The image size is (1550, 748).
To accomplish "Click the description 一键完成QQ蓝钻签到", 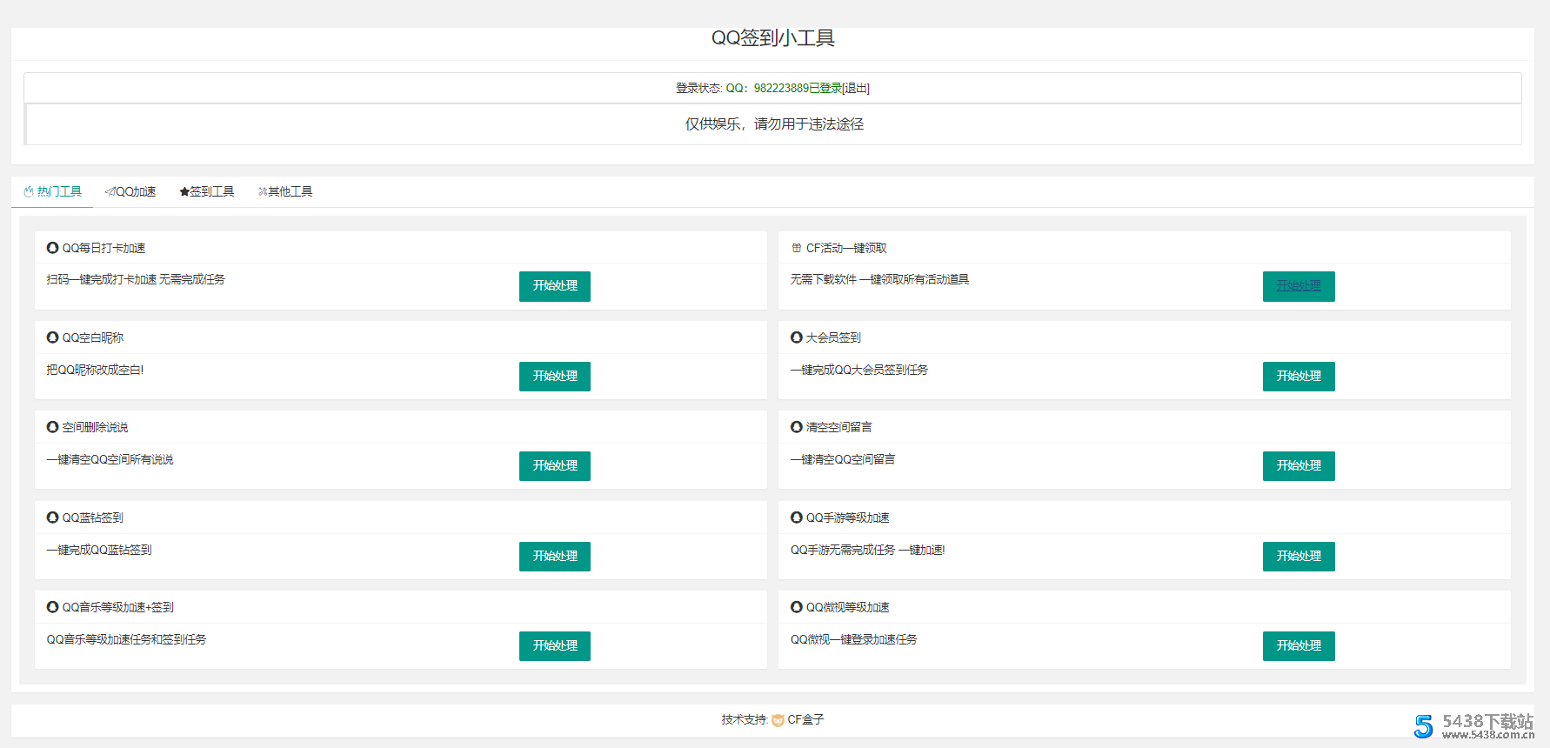I will coord(99,550).
